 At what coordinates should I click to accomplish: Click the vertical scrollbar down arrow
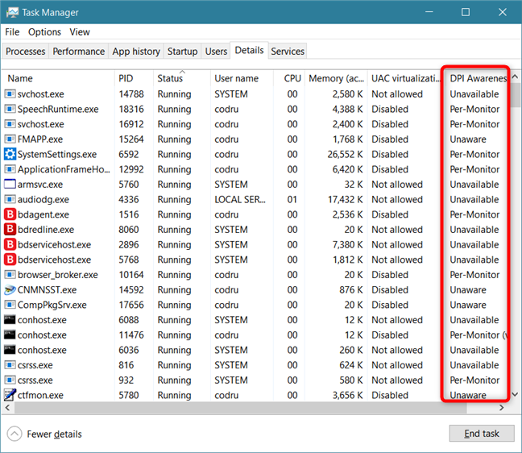515,395
